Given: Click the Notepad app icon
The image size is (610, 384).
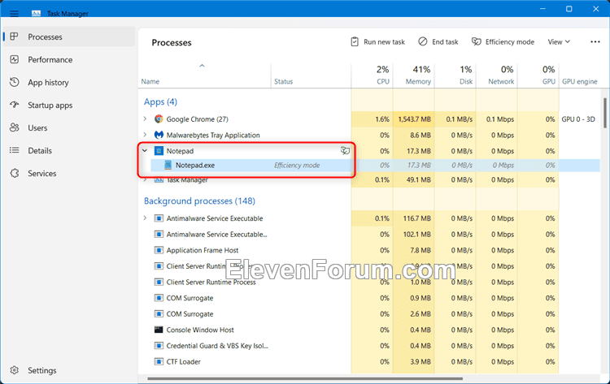Looking at the screenshot, I should coord(159,151).
